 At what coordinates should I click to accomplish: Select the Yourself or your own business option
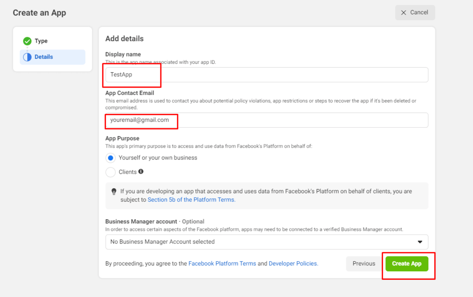[110, 158]
